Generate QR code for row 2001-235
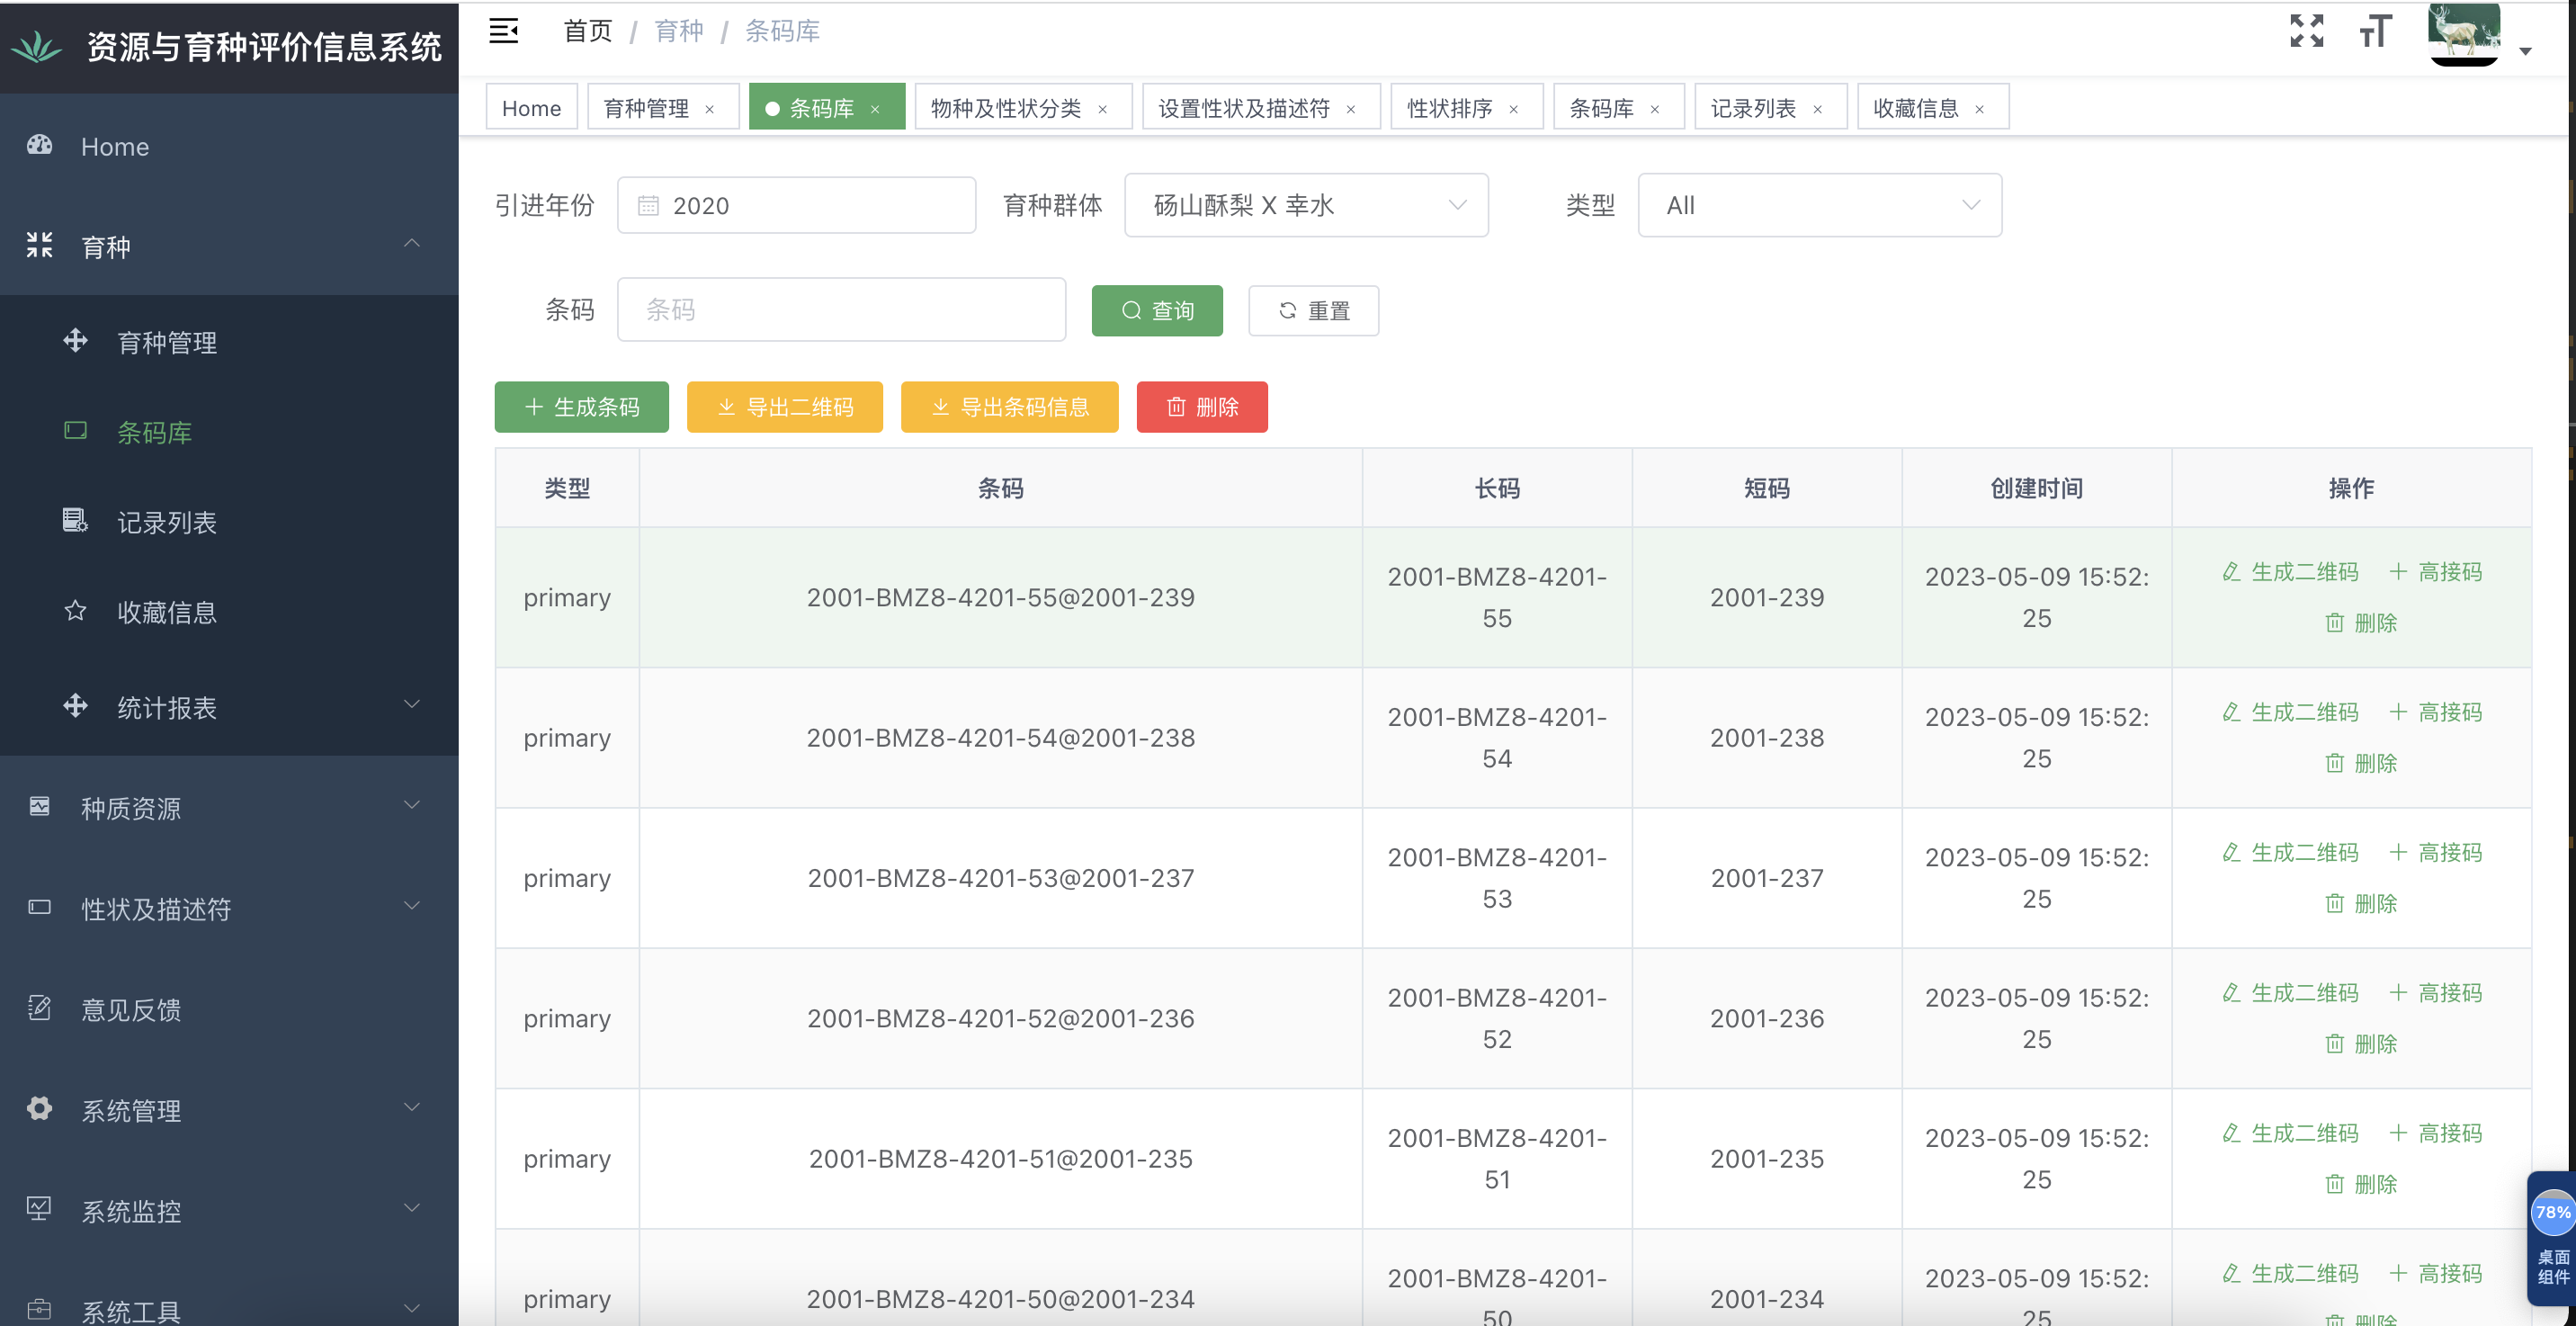Screen dimensions: 2576x1326 2290,1133
